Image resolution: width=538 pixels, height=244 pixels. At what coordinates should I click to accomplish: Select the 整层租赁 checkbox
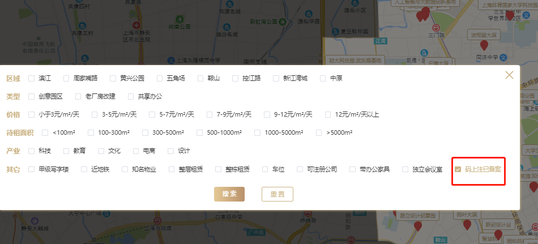172,169
